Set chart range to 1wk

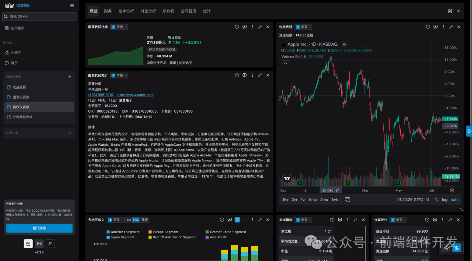pos(335,199)
